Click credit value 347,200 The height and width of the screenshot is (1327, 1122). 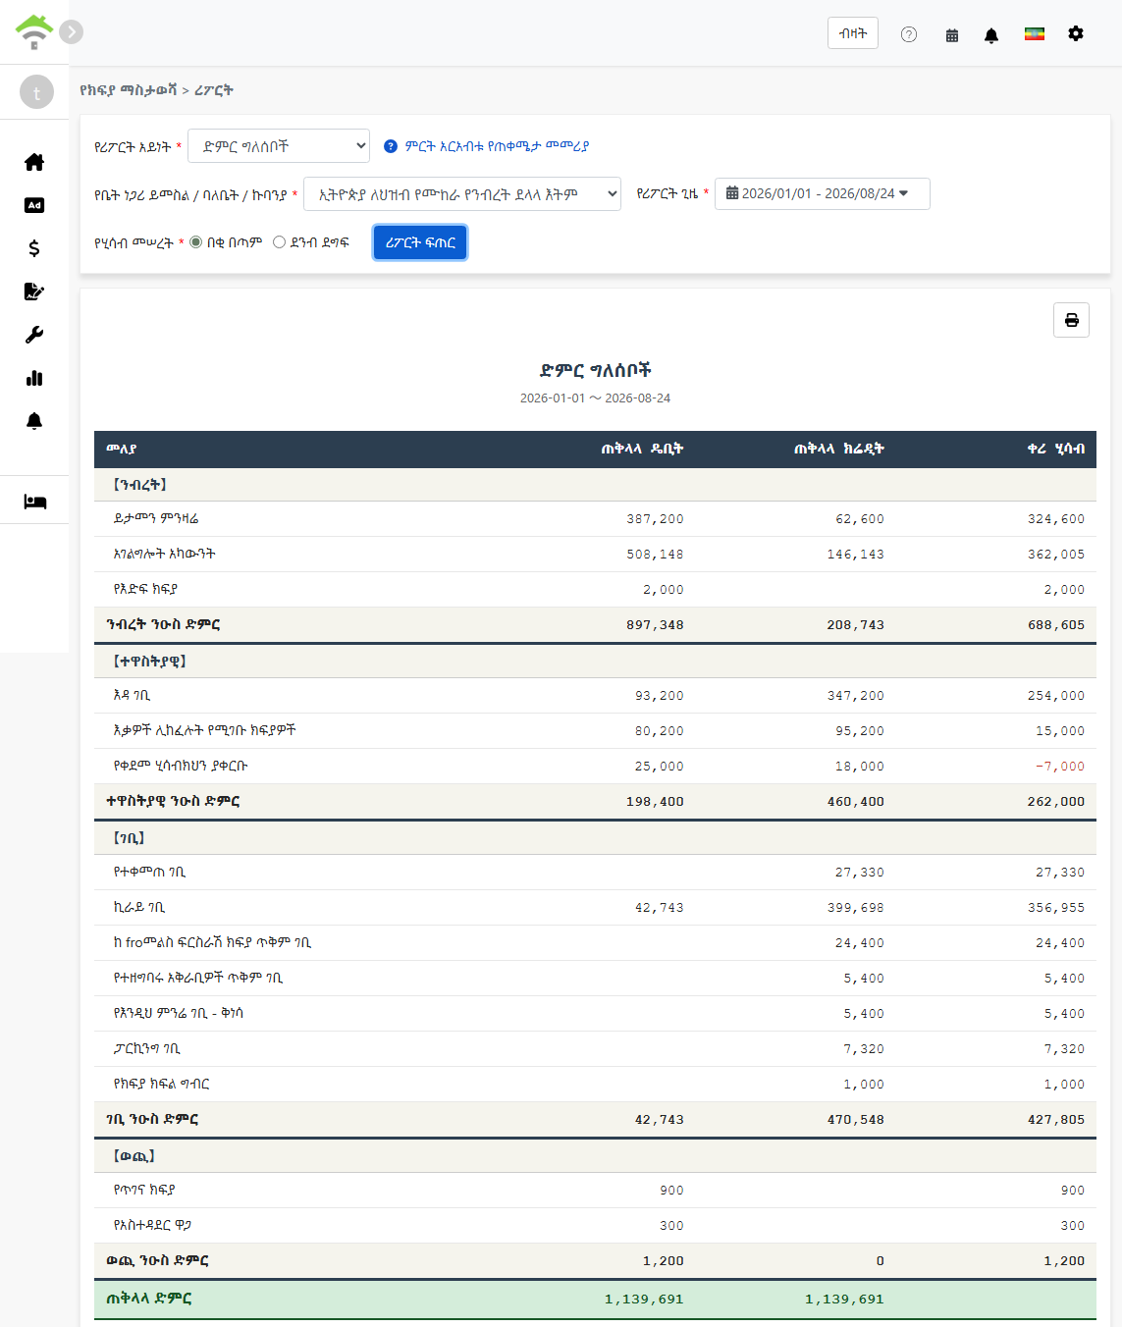point(855,696)
